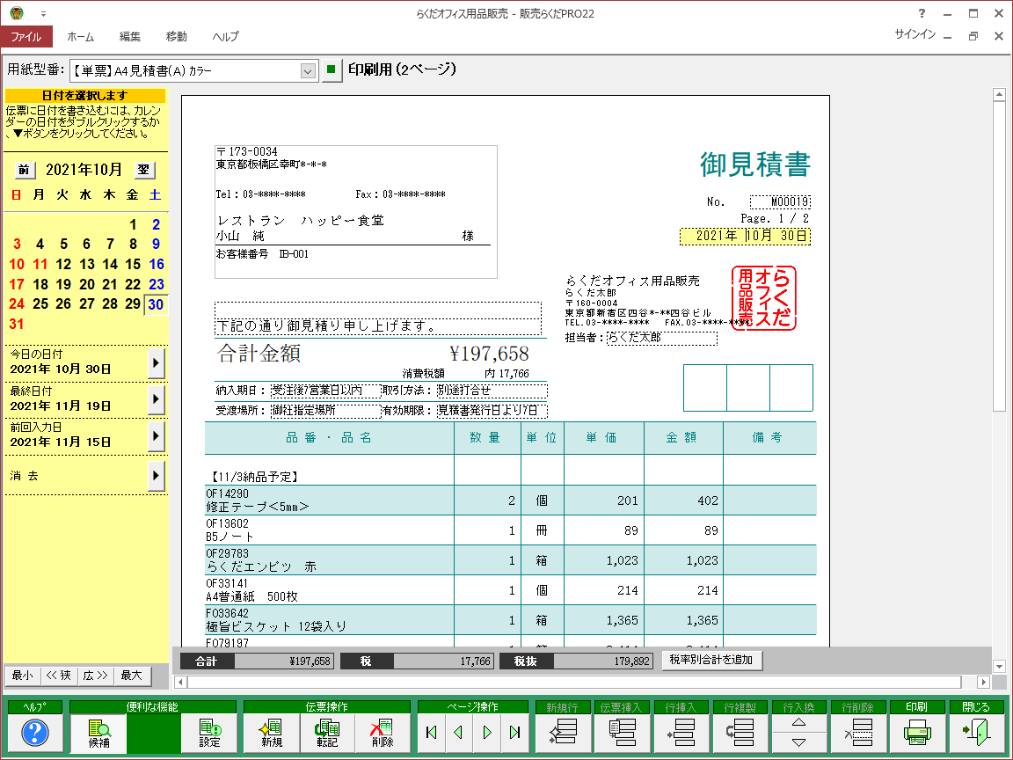The width and height of the screenshot is (1013, 760).
Task: Click the 取引方法 field 別途打合せ
Action: 492,391
